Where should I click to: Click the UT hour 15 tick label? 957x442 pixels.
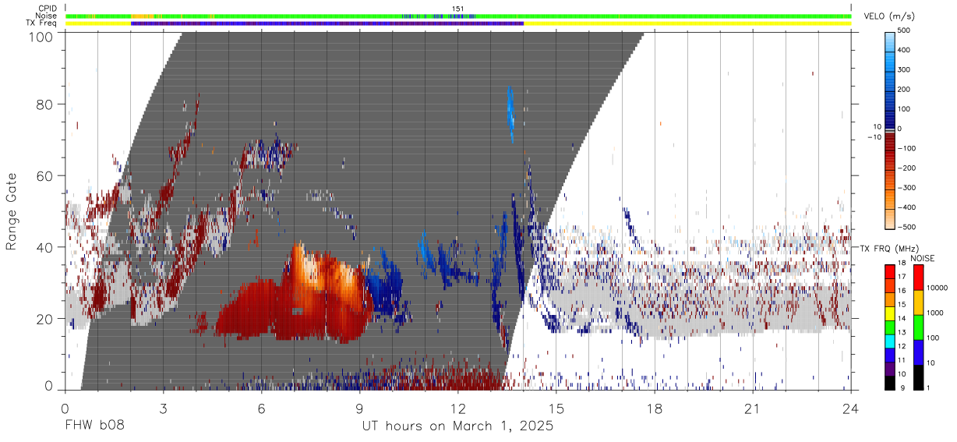click(556, 408)
